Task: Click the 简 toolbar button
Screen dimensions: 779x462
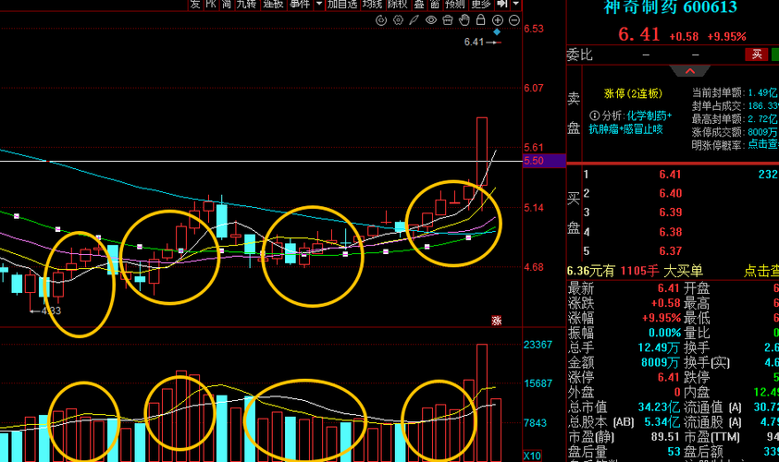Action: tap(227, 4)
